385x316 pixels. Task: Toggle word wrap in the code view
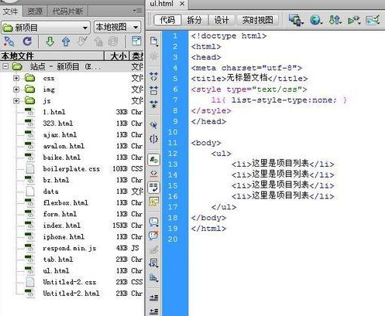[154, 188]
